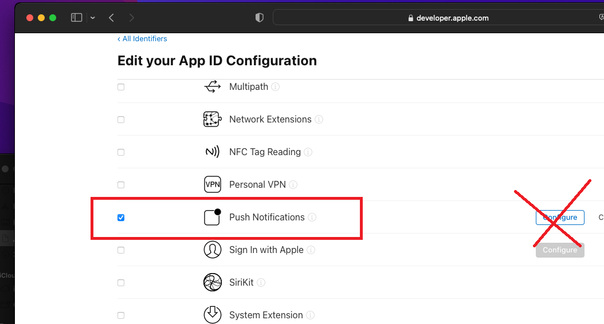
Task: Toggle the Safari sidebar button
Action: [x=77, y=18]
